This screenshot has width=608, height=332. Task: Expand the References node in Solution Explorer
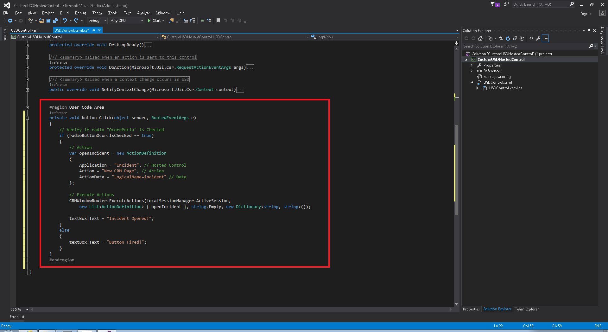click(x=472, y=71)
